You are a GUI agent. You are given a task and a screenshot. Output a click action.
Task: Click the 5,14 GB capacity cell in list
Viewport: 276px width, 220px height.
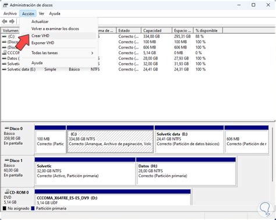150,53
